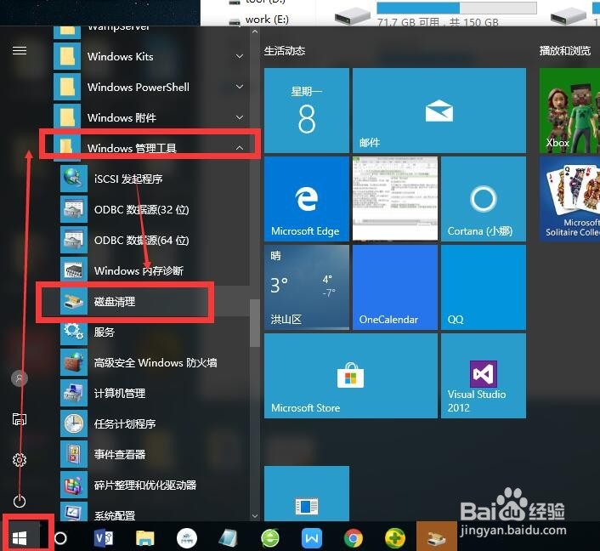This screenshot has height=551, width=600.
Task: Click the 播放和浏览 group heading
Action: (565, 50)
